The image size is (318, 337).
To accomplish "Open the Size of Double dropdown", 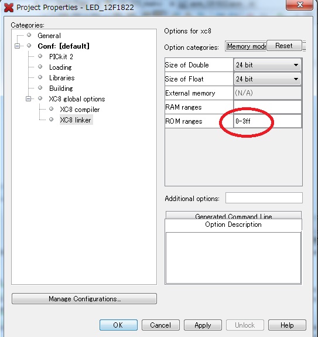I will click(x=268, y=65).
